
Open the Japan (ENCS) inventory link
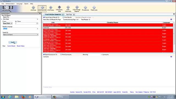(117, 92)
